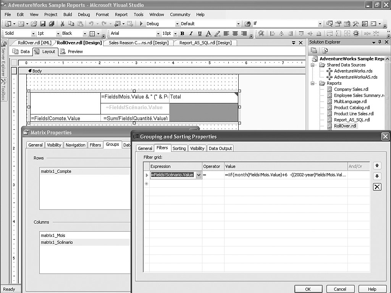The height and width of the screenshot is (293, 391).
Task: Move filter row down with arrow button
Action: (377, 176)
